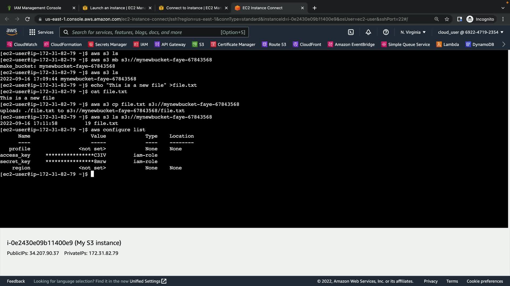Open S3 shortcut in favorites bar

[198, 44]
